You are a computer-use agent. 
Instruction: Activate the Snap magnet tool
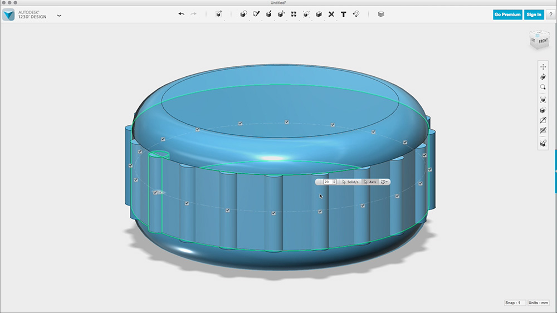tap(356, 14)
